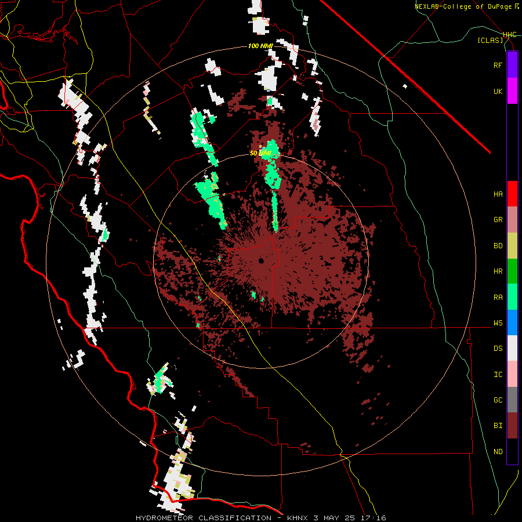Click the RF legend label
The height and width of the screenshot is (522, 522).
tap(498, 66)
